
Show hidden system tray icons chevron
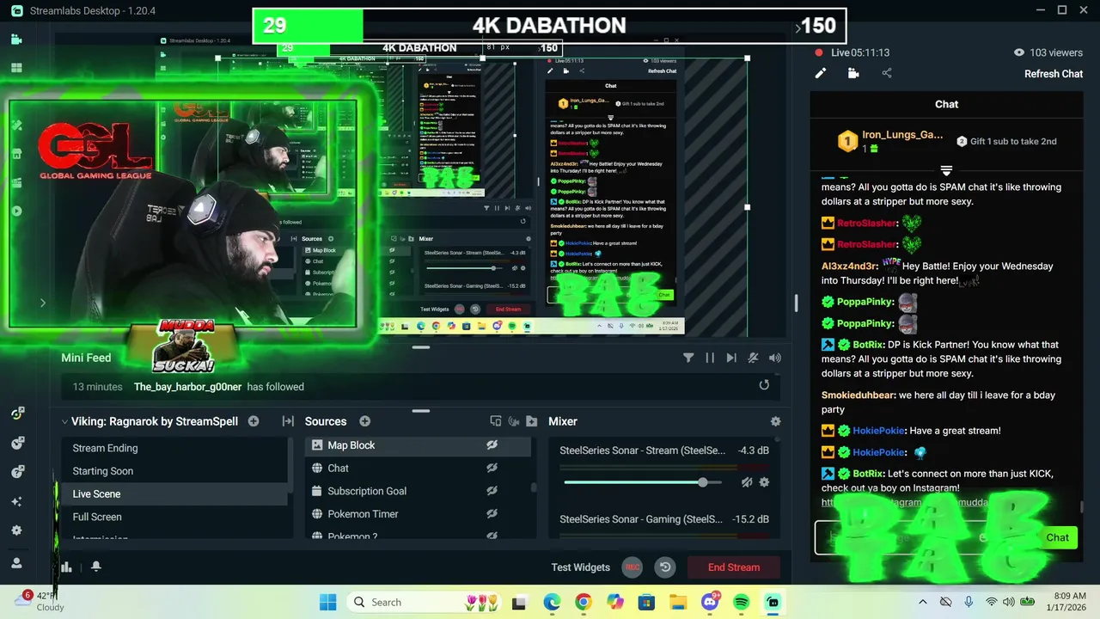pyautogui.click(x=923, y=602)
